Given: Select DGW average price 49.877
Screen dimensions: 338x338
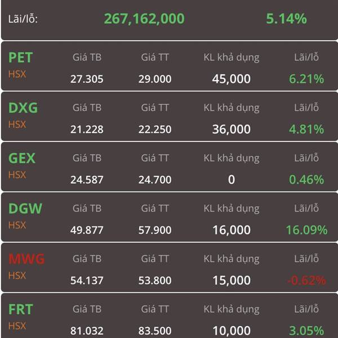Looking at the screenshot, I should tap(87, 230).
